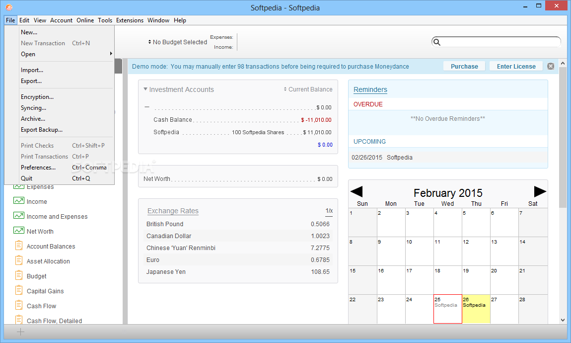Viewport: 571px width, 343px height.
Task: Open the Income graph icon in sidebar
Action: [x=18, y=200]
